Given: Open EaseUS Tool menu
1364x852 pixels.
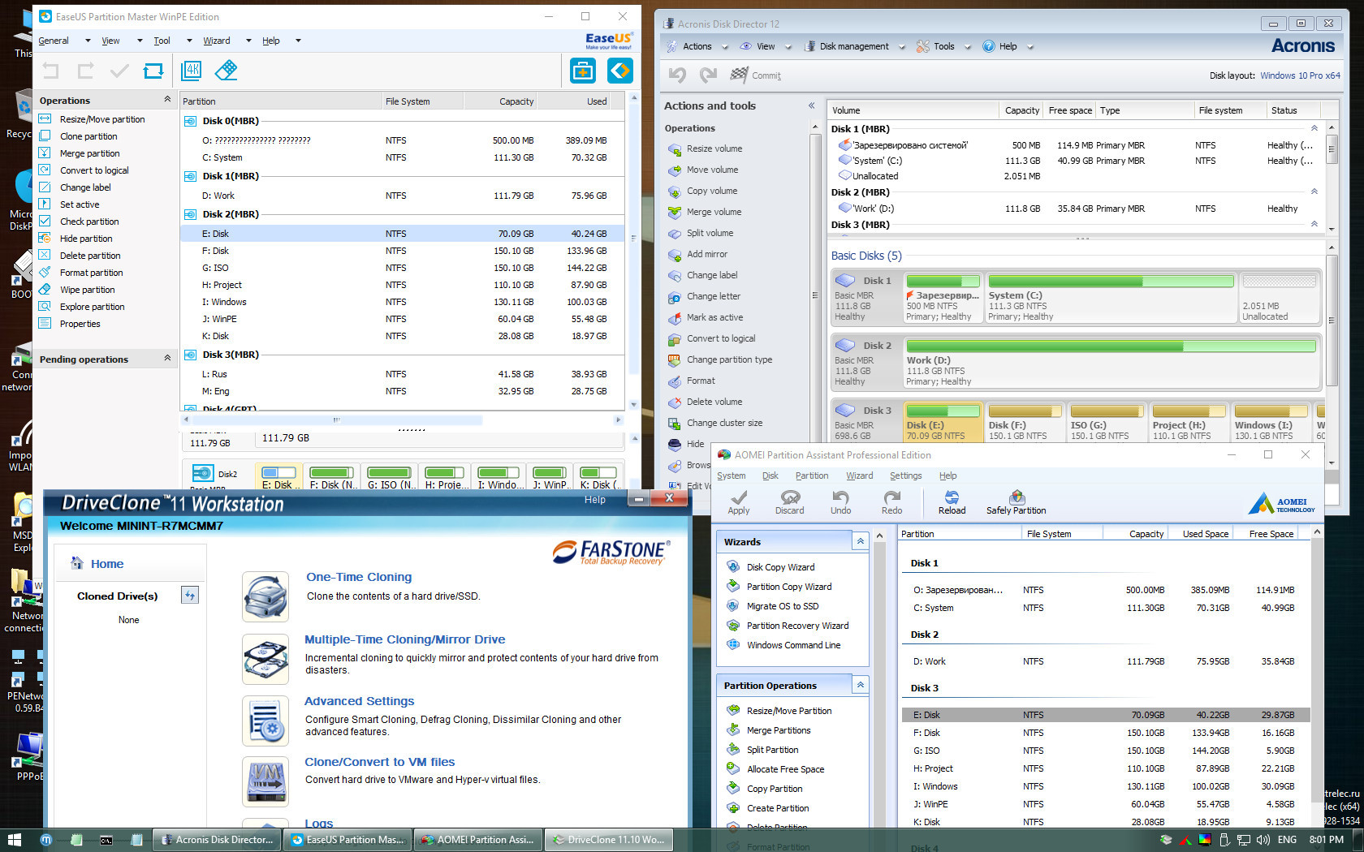Looking at the screenshot, I should 162,41.
